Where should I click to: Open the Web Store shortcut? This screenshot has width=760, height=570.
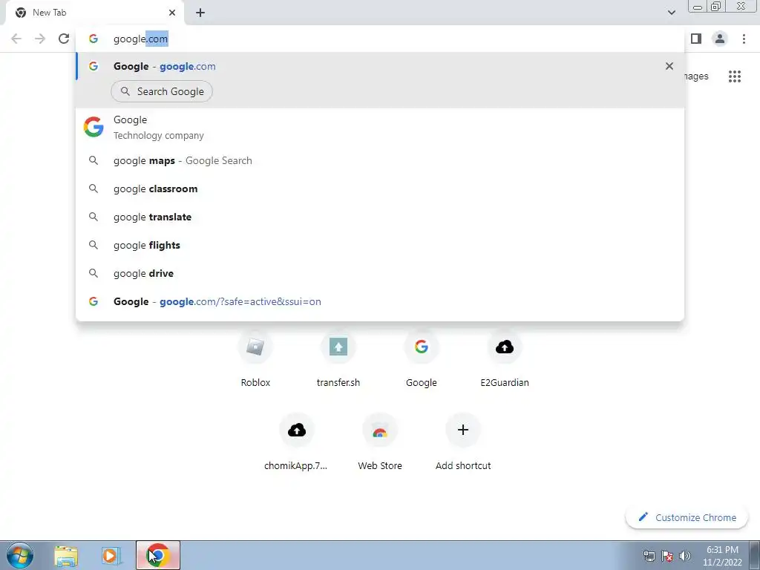point(380,442)
